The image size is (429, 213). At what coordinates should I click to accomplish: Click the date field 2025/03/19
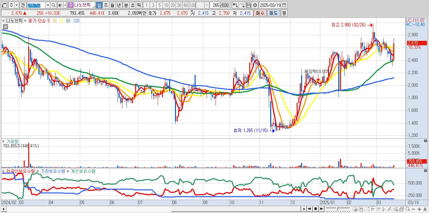tap(270, 5)
